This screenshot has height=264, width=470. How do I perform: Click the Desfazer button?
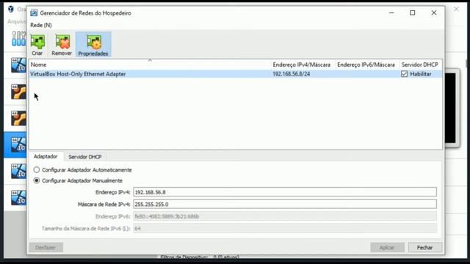coord(46,248)
